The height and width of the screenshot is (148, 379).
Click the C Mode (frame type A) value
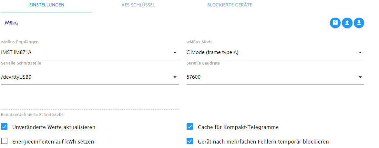click(212, 52)
